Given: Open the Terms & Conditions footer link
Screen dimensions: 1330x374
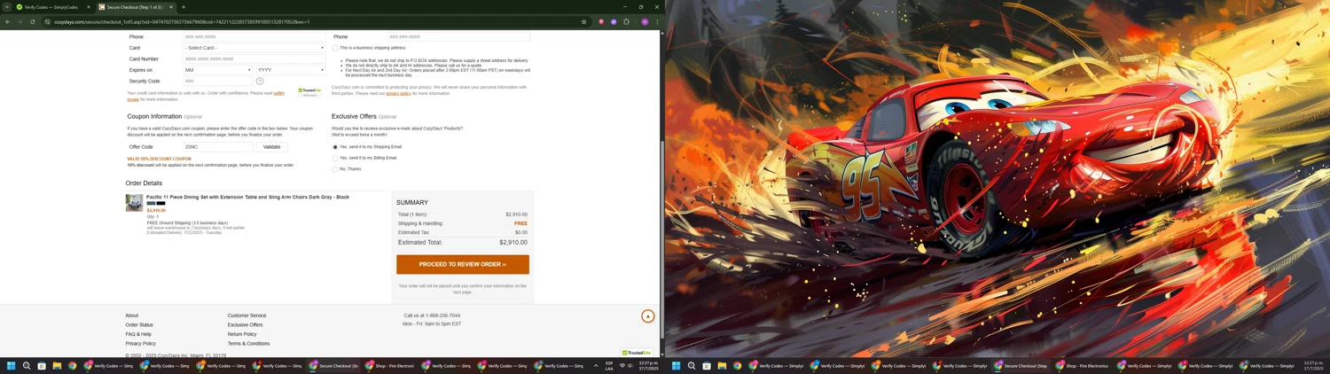Looking at the screenshot, I should (248, 344).
